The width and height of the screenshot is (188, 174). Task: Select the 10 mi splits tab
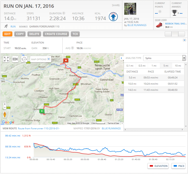point(178,66)
